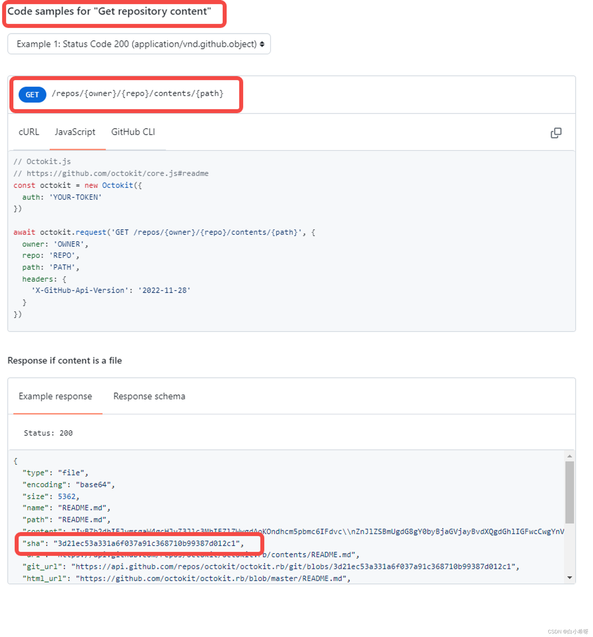Click the owner: 'OWNER' line

pos(55,244)
